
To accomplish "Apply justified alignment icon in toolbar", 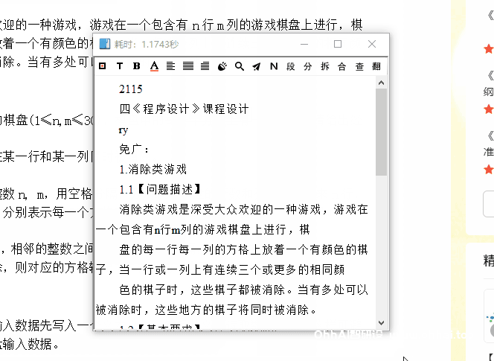I will click(188, 66).
